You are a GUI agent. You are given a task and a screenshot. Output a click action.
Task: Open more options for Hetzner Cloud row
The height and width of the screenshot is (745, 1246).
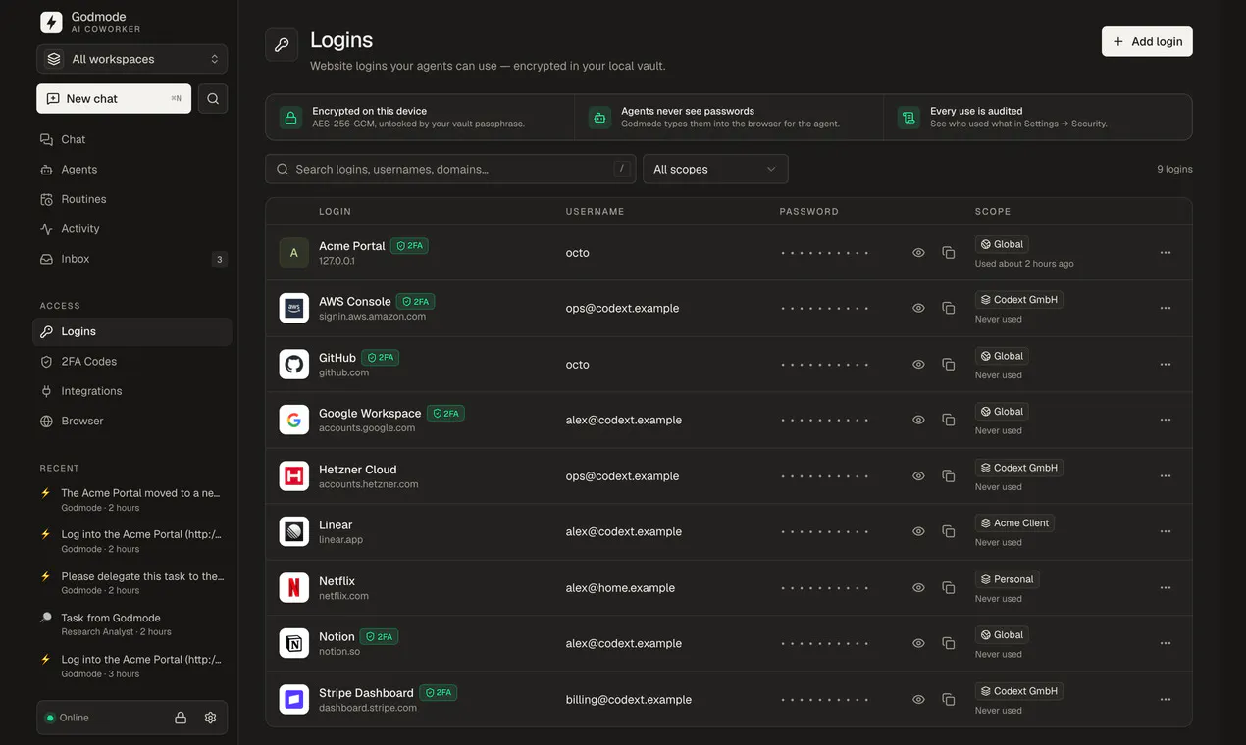coord(1166,476)
